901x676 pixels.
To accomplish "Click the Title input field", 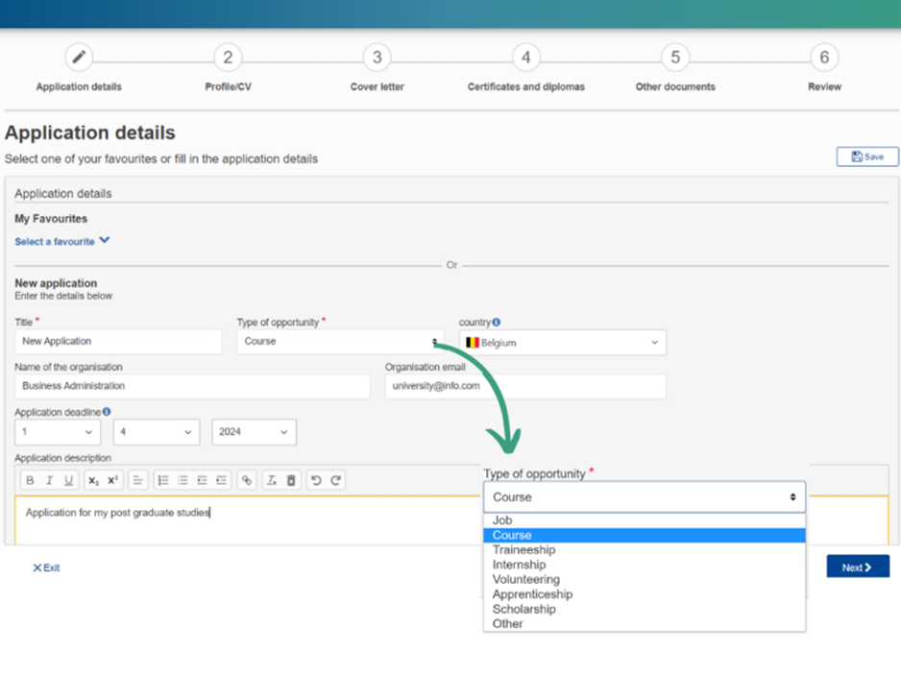I will click(118, 342).
